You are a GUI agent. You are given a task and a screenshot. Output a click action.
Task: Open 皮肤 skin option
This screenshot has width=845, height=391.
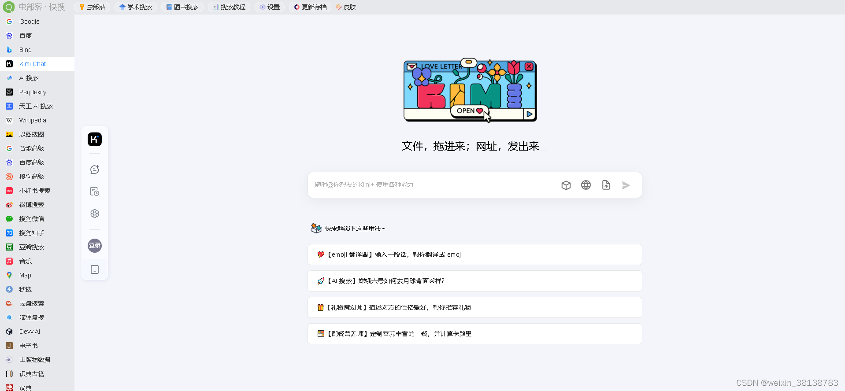coord(346,7)
